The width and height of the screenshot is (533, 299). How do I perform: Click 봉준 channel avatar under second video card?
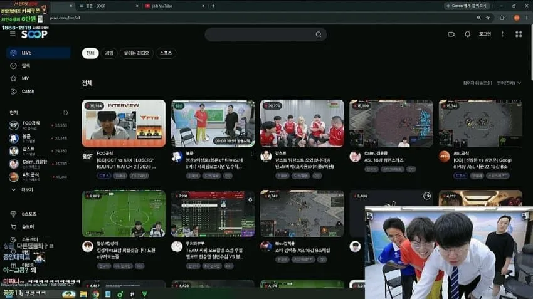point(177,156)
